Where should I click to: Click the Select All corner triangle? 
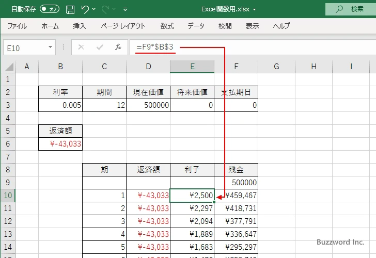tap(9, 67)
